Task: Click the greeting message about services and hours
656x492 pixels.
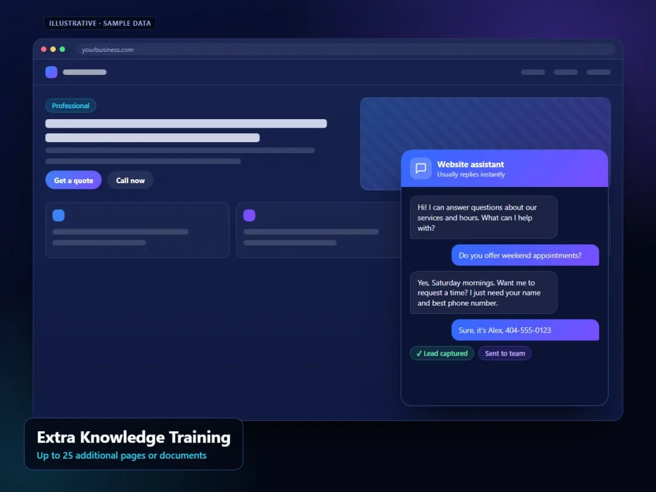Action: 484,218
